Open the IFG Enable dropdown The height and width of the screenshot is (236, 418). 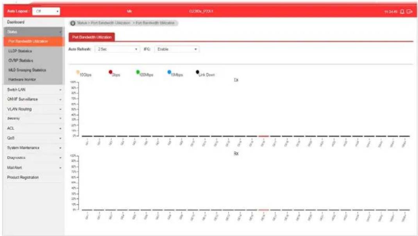click(x=177, y=49)
